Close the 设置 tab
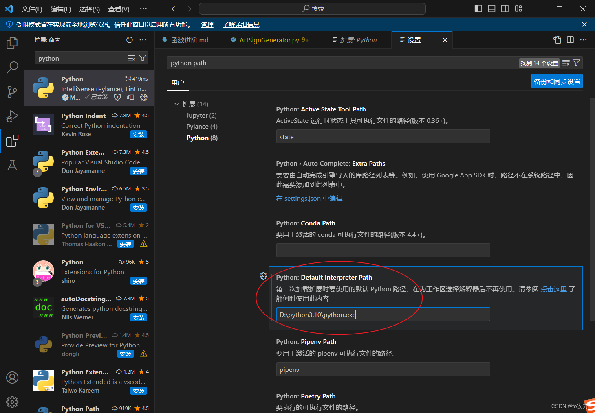Viewport: 595px width, 413px height. [445, 40]
